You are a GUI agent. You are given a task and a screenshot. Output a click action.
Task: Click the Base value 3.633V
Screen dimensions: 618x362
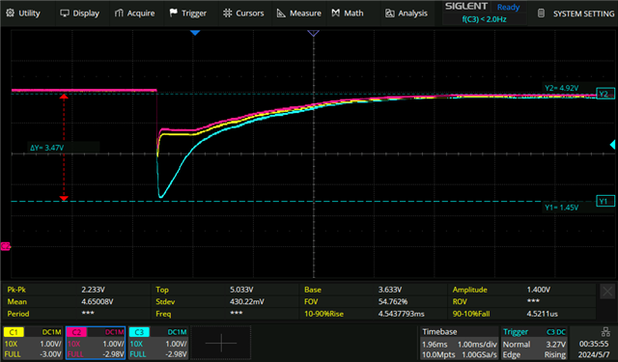390,290
